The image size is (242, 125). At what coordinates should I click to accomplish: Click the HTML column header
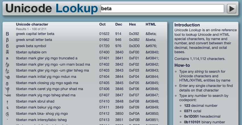[x=151, y=24]
